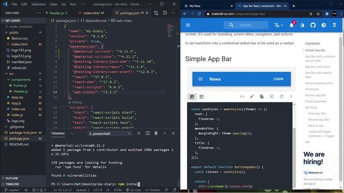The height and width of the screenshot is (193, 344).
Task: Open the powershell terminal selector dropdown
Action: 110,133
